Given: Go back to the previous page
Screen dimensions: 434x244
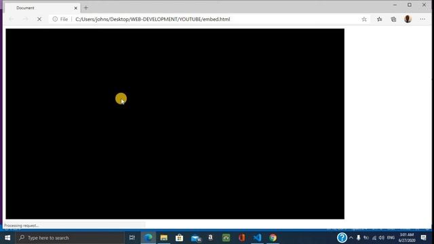Looking at the screenshot, I should (x=12, y=19).
